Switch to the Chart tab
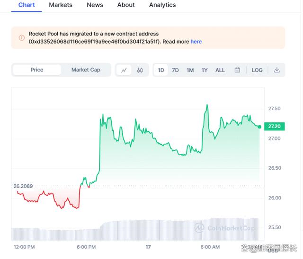This screenshot has width=303, height=259. pyautogui.click(x=27, y=5)
